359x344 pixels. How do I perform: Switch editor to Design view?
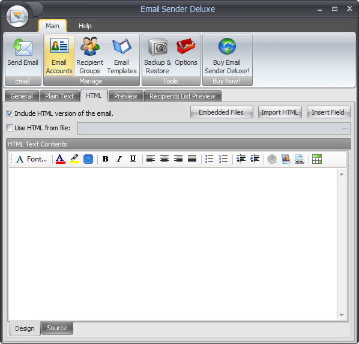(25, 328)
